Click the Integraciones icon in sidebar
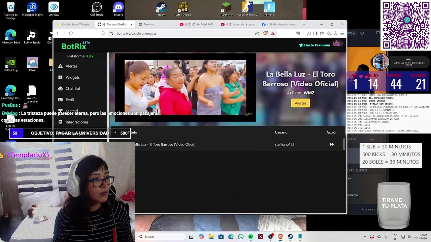The width and height of the screenshot is (431, 242). [x=61, y=122]
